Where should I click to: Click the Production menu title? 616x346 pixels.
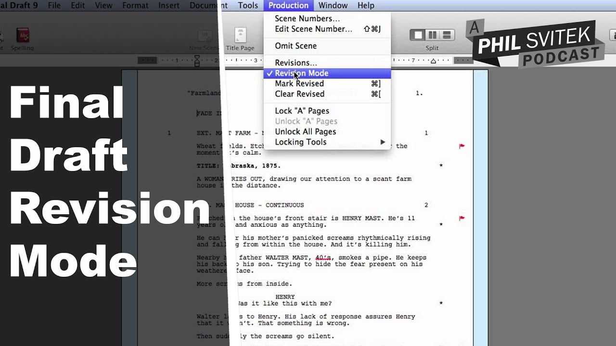[x=288, y=5]
